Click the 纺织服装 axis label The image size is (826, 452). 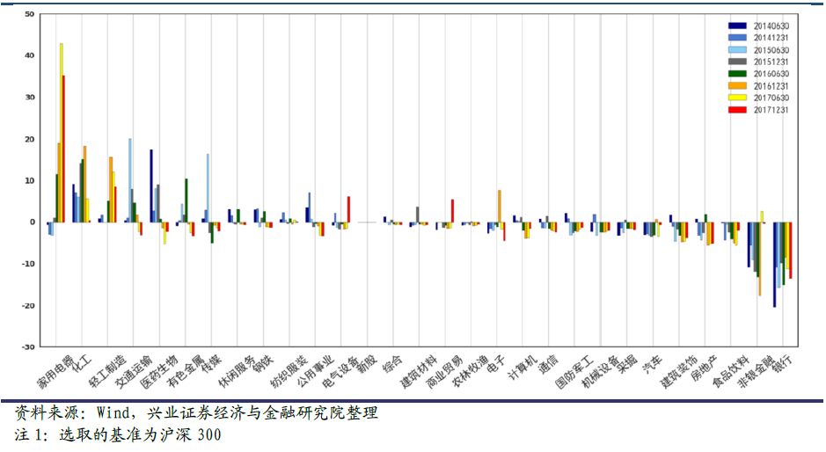[289, 371]
